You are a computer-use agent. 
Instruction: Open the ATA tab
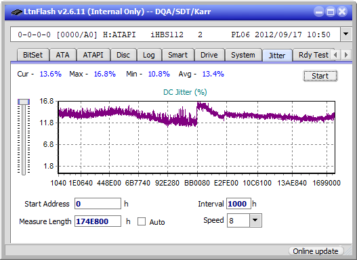(x=62, y=55)
